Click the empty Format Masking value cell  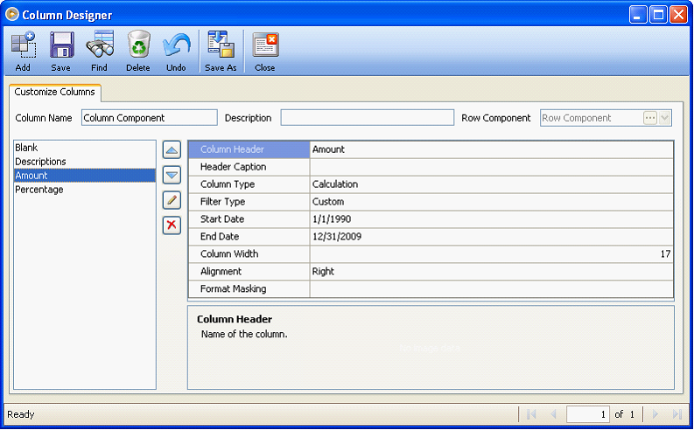tap(492, 288)
